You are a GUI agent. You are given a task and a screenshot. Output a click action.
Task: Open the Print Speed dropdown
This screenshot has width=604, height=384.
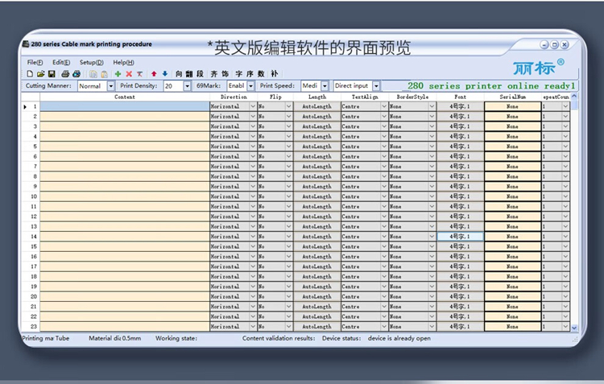325,85
